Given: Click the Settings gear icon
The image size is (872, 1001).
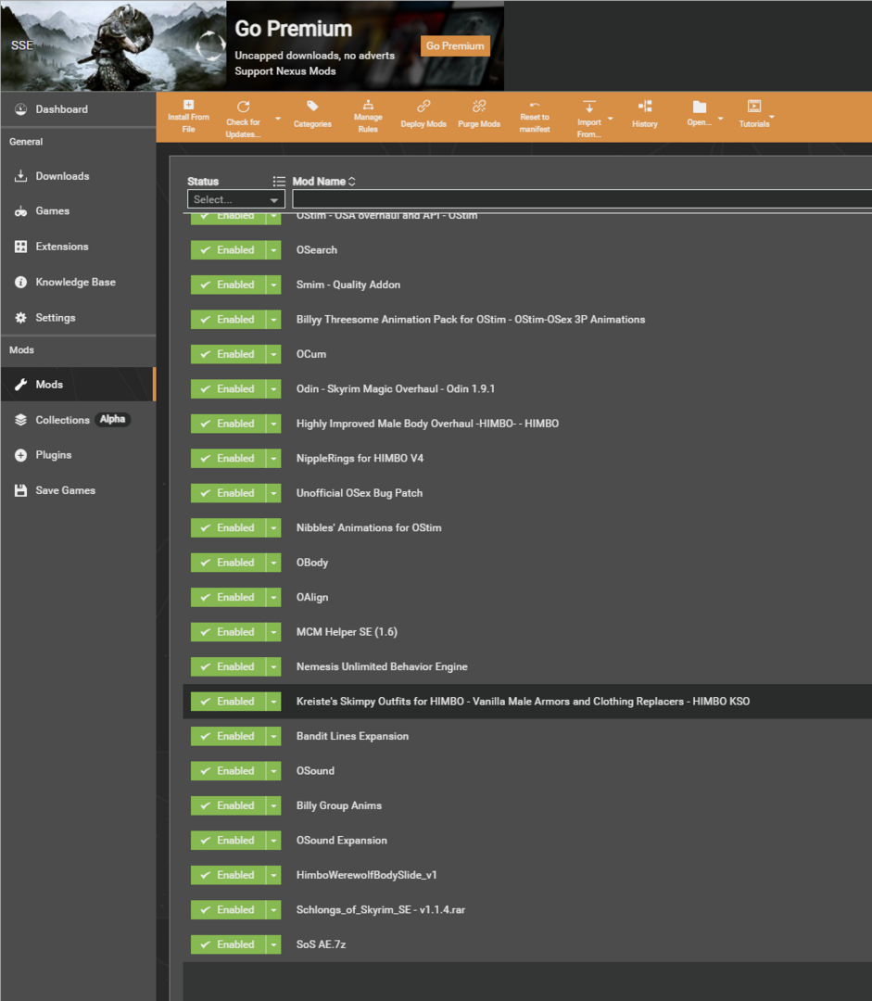Looking at the screenshot, I should [21, 317].
